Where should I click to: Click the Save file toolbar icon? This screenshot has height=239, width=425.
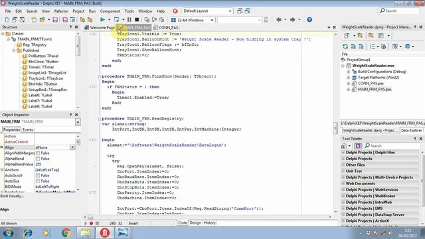(55, 20)
